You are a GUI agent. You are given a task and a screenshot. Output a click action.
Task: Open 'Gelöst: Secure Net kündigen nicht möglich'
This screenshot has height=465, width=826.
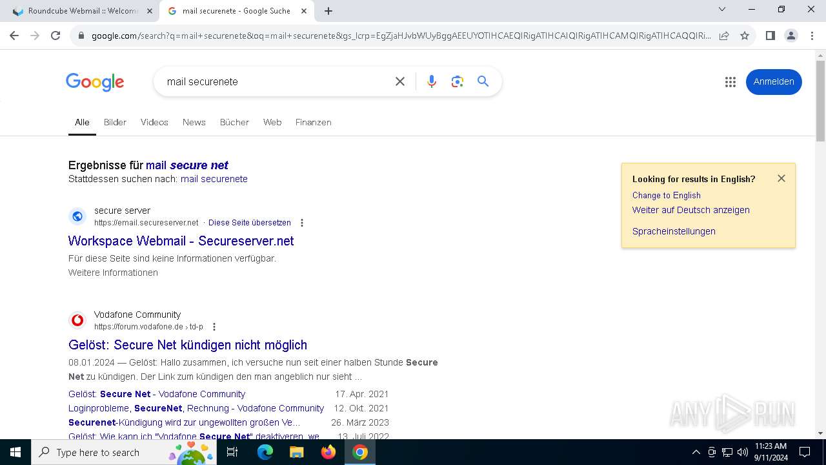click(188, 345)
